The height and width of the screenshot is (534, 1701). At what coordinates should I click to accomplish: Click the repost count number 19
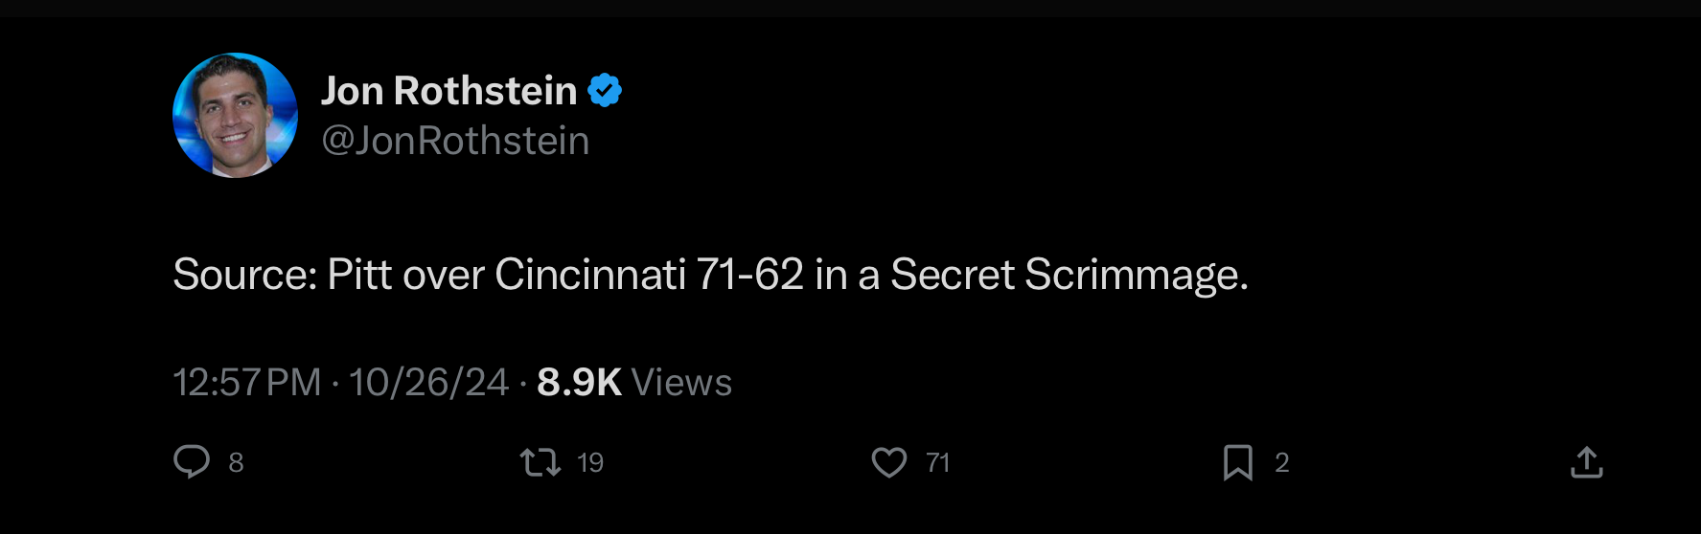coord(590,463)
